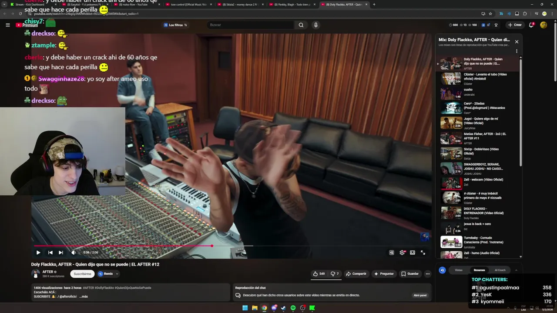557x313 pixels.
Task: Open Spotify from the taskbar
Action: tap(293, 308)
